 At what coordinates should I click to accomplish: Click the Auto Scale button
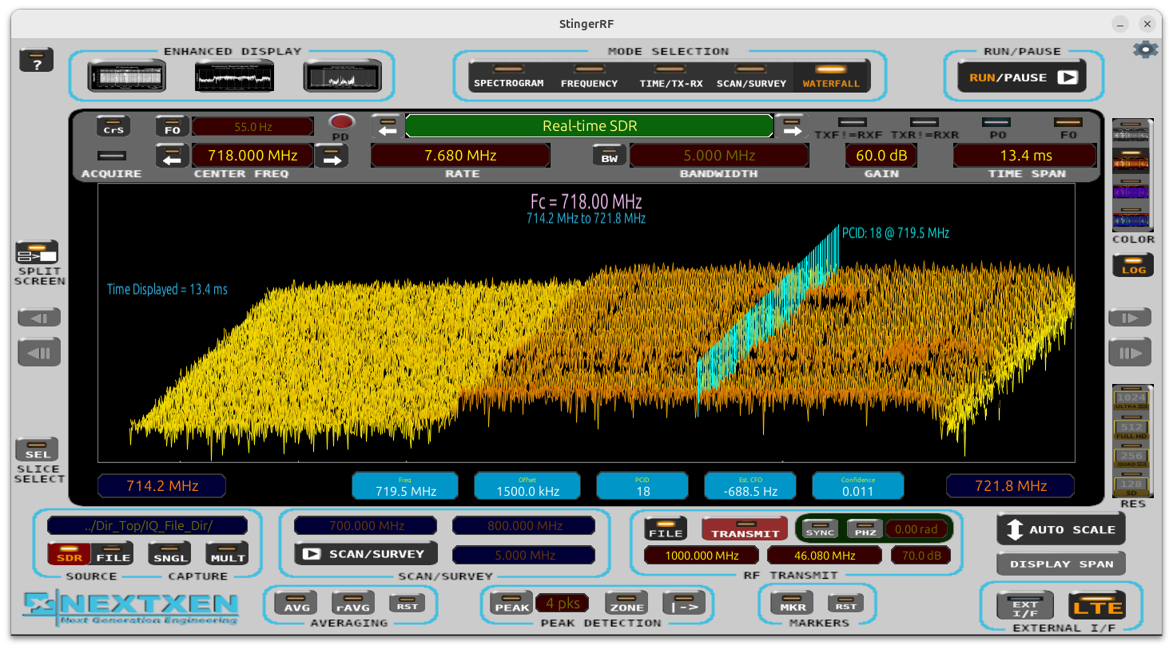pos(1060,529)
